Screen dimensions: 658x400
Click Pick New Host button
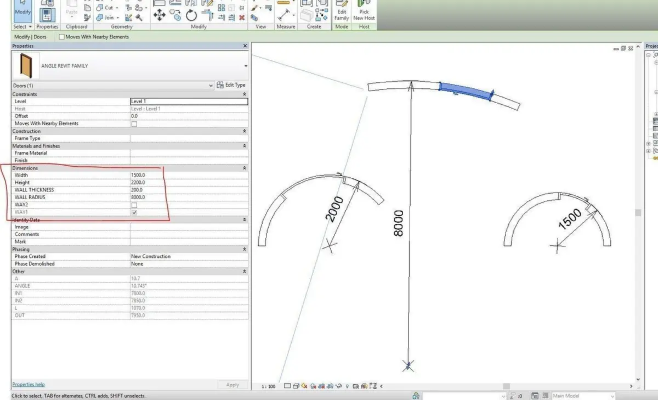click(364, 12)
